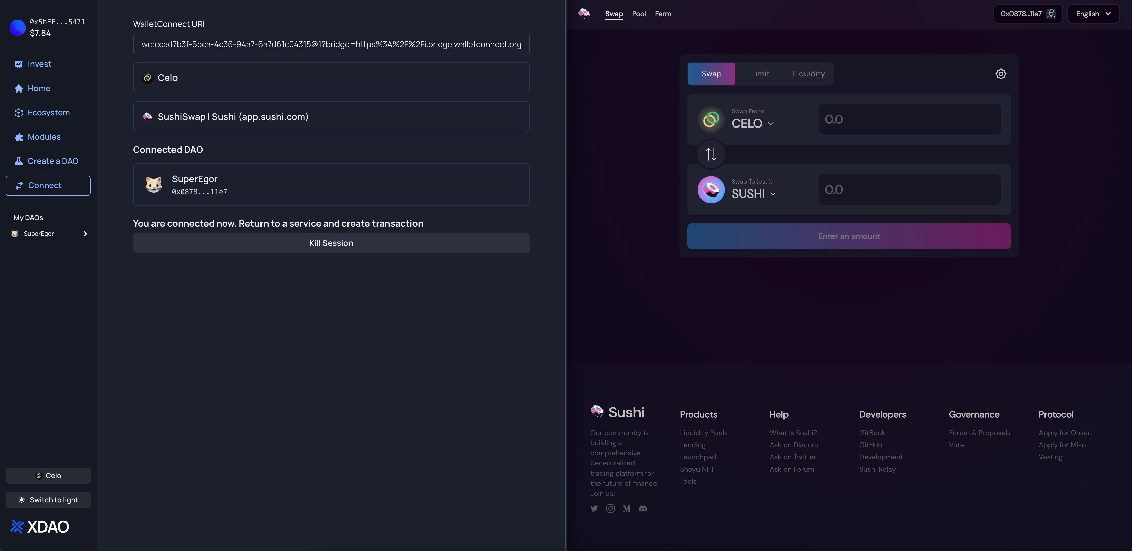Open the CELO token dropdown
1132x551 pixels.
pyautogui.click(x=752, y=123)
